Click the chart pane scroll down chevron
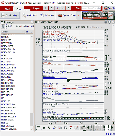Viewport: 115px width, 136px height. coord(113,119)
